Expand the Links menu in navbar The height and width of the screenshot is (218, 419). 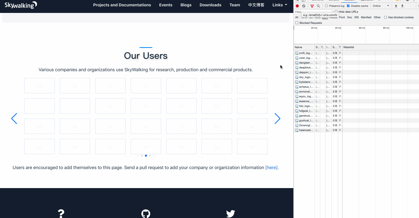(280, 5)
